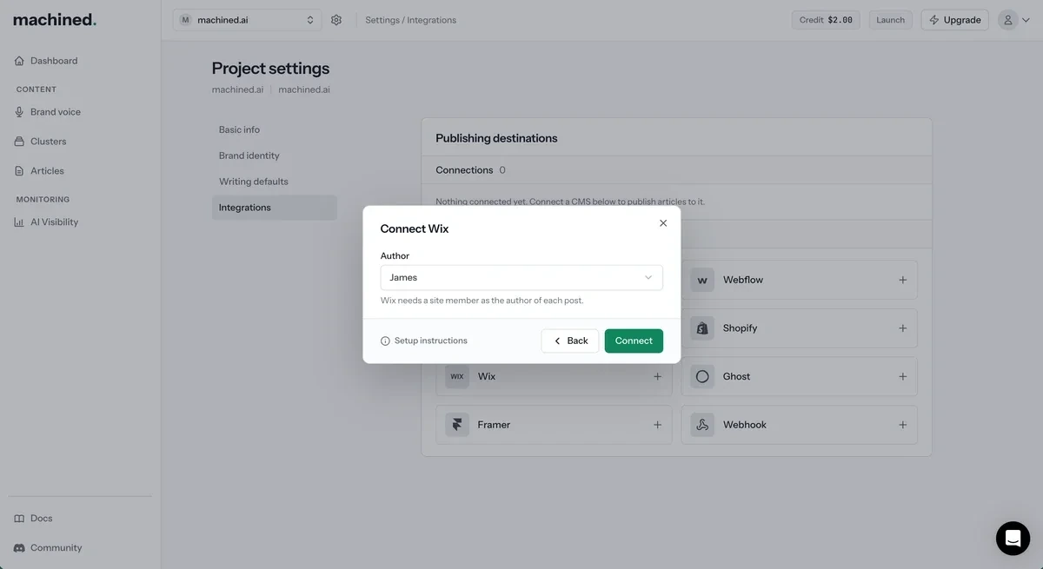Click the Shopify logo icon
The width and height of the screenshot is (1043, 569).
pyautogui.click(x=702, y=328)
